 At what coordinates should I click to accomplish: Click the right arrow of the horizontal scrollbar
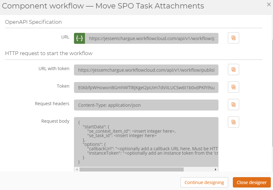click(216, 169)
